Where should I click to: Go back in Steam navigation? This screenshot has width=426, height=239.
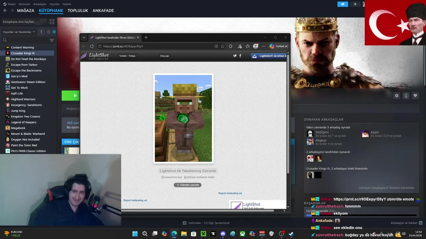click(x=5, y=11)
